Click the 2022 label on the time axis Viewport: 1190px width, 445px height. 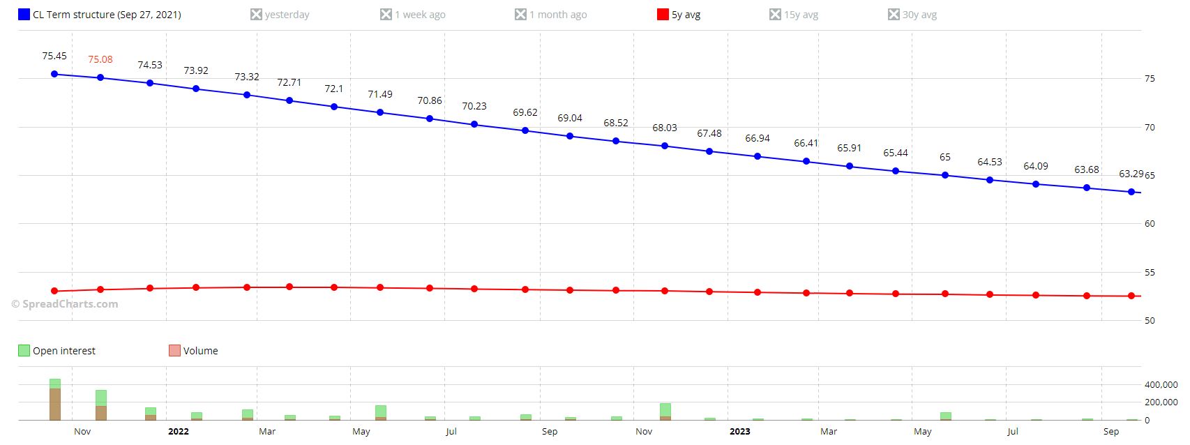click(x=179, y=432)
